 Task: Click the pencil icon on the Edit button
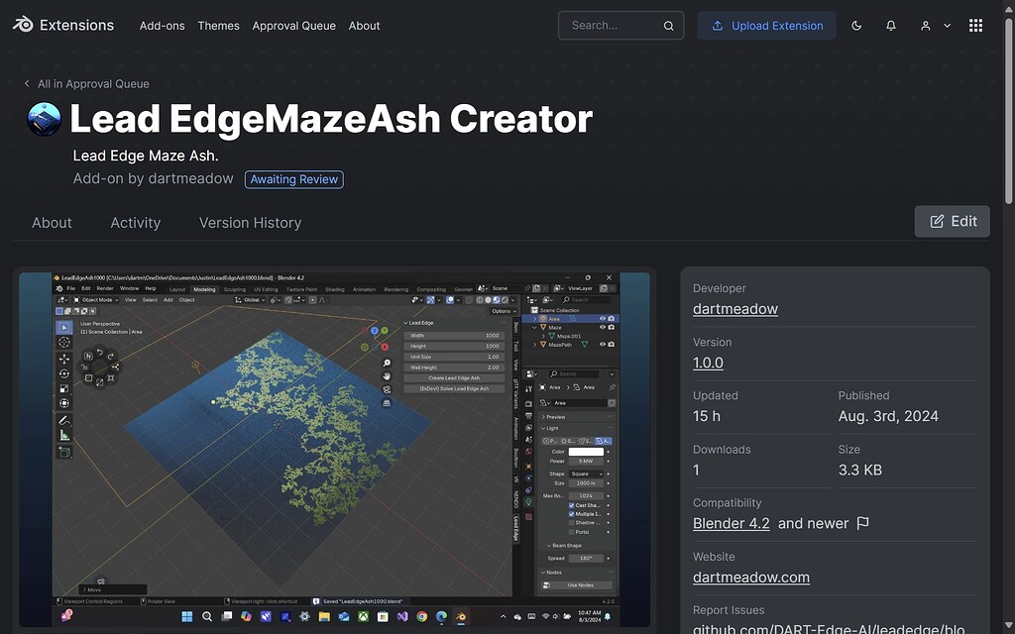pos(936,221)
